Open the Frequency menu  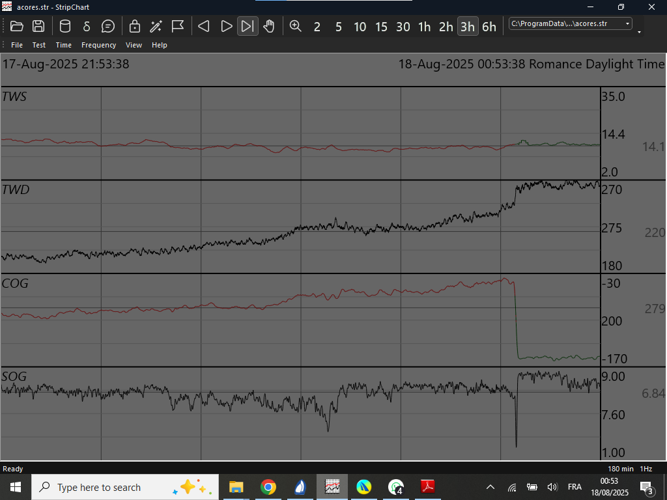pyautogui.click(x=99, y=45)
